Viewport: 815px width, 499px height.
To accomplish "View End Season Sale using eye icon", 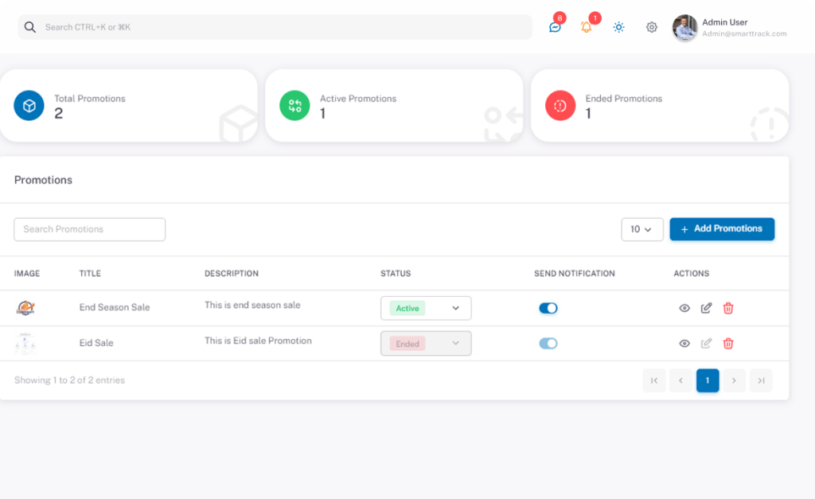I will pyautogui.click(x=684, y=308).
